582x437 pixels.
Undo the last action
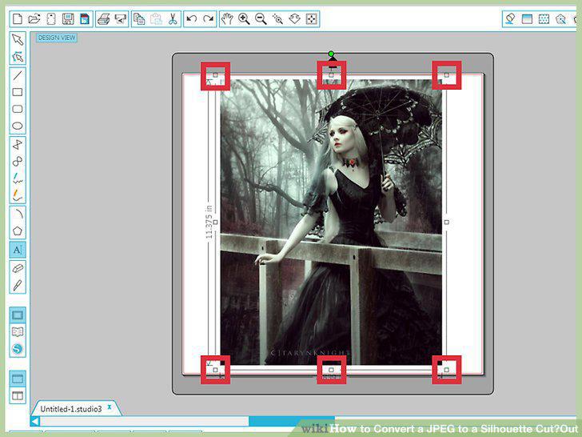192,19
